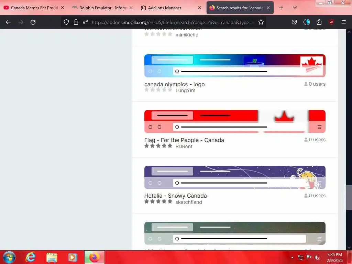This screenshot has width=352, height=264.
Task: Open Windows Media Player from taskbar
Action: [73, 257]
